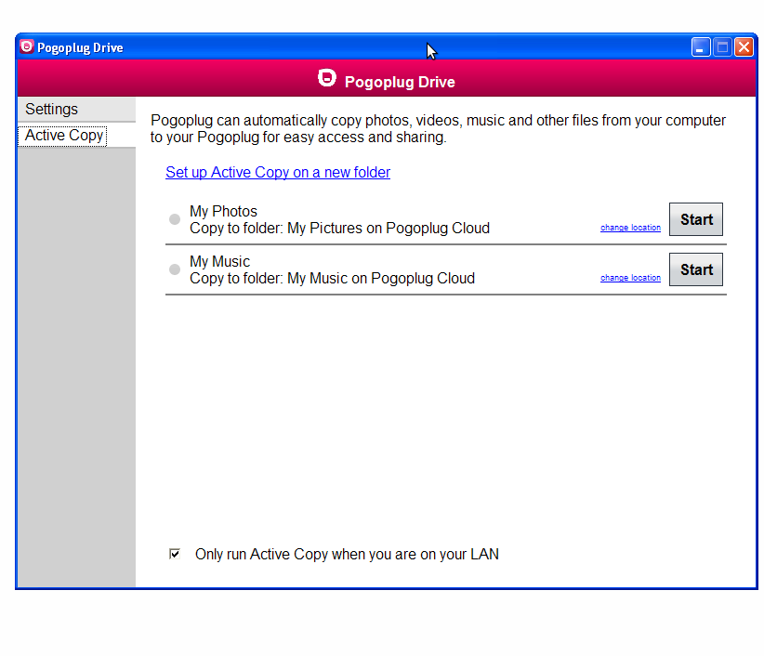Start Active Copy for My Photos
The height and width of the screenshot is (656, 764).
pos(696,219)
